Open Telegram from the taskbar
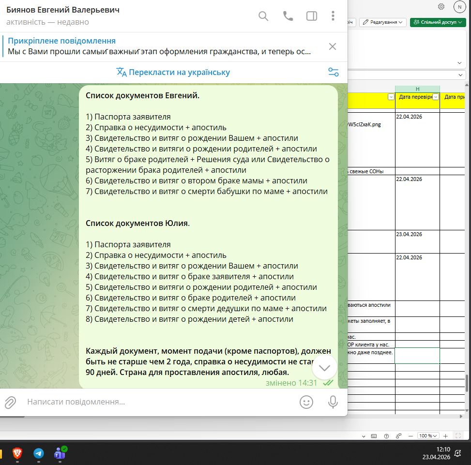The image size is (471, 465). point(38,453)
